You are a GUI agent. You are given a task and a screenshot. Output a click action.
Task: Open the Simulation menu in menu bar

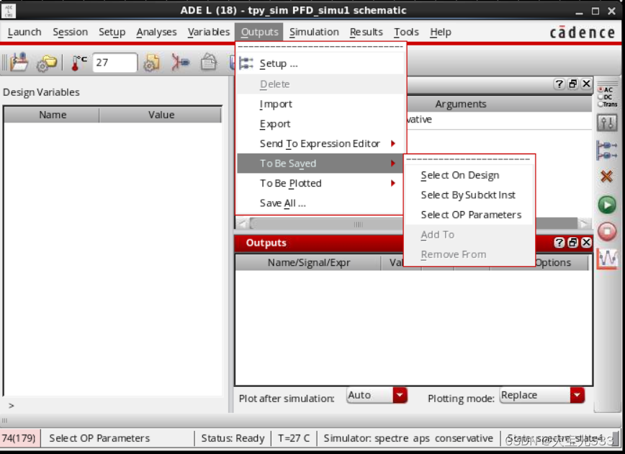pyautogui.click(x=314, y=32)
